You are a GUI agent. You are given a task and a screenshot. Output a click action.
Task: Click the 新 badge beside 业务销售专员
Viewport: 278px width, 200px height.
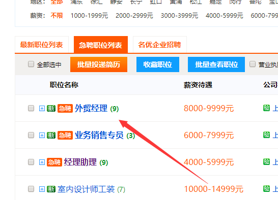tap(51, 135)
